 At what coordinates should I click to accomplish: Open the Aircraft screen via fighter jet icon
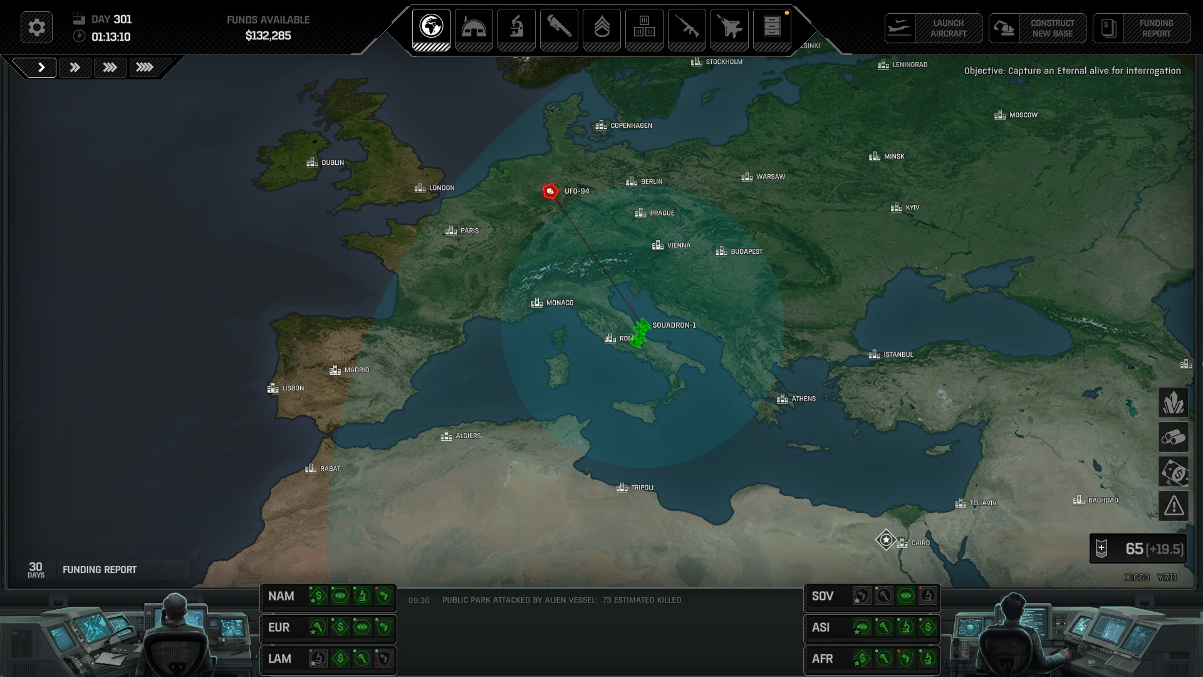point(729,28)
